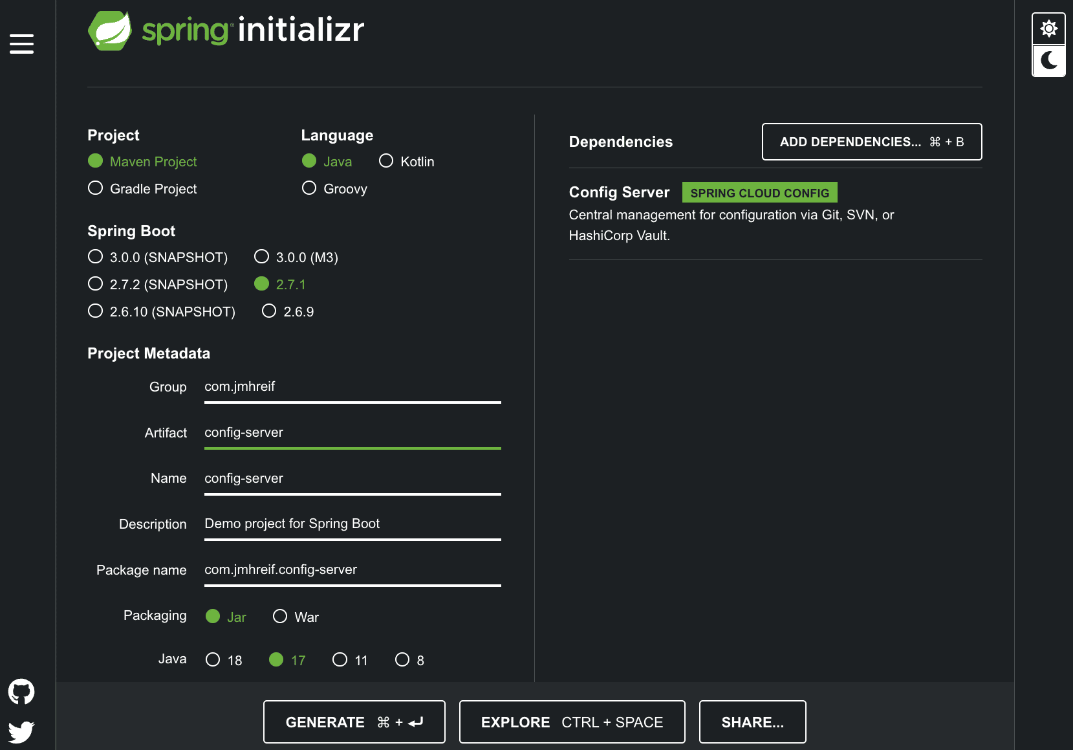Click the Dependencies heading

[621, 142]
